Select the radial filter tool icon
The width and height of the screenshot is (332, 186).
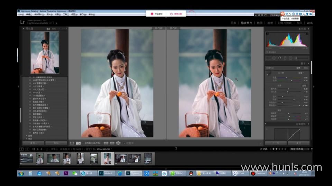tap(290, 58)
